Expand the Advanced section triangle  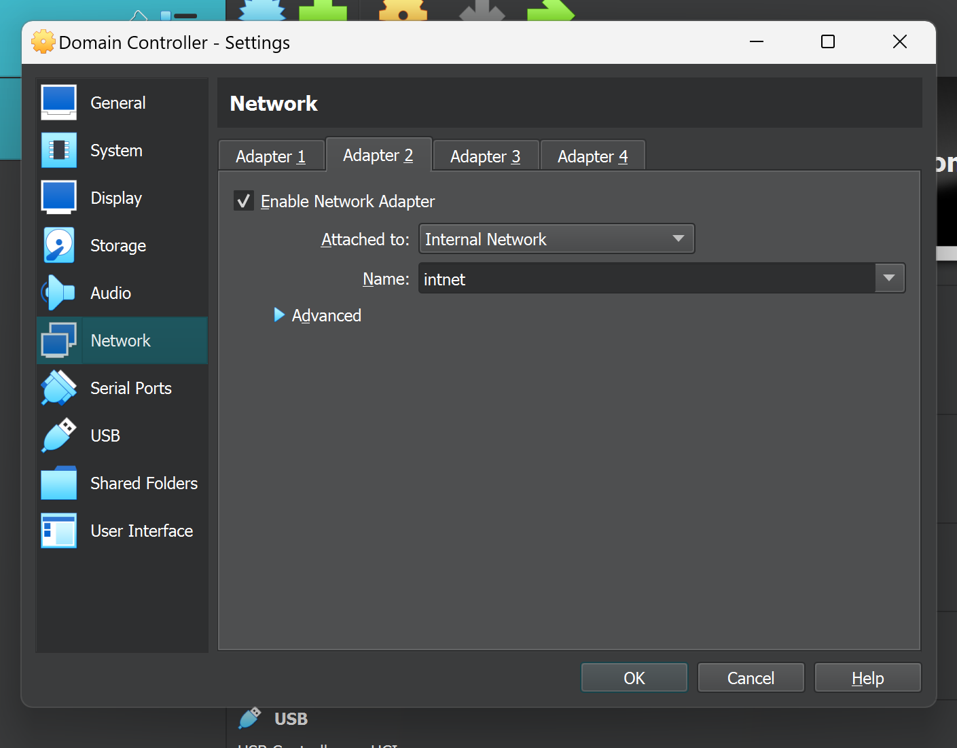pos(278,315)
